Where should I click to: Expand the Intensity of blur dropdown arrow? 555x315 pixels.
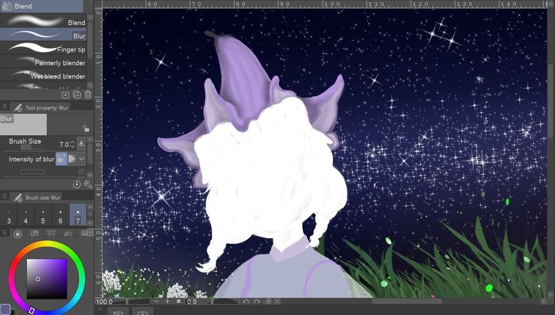tap(82, 159)
